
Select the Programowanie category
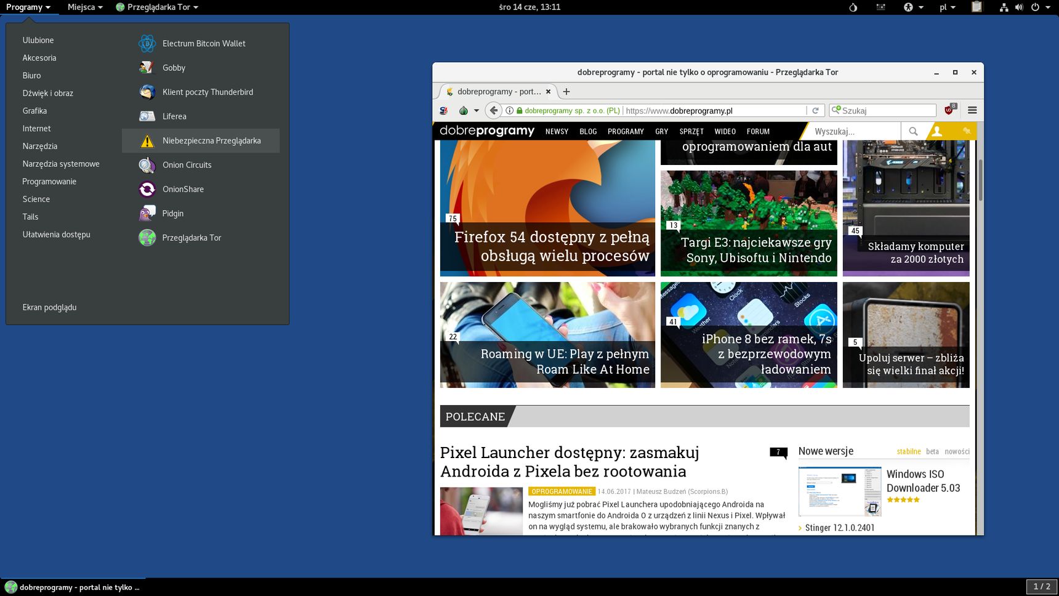49,182
